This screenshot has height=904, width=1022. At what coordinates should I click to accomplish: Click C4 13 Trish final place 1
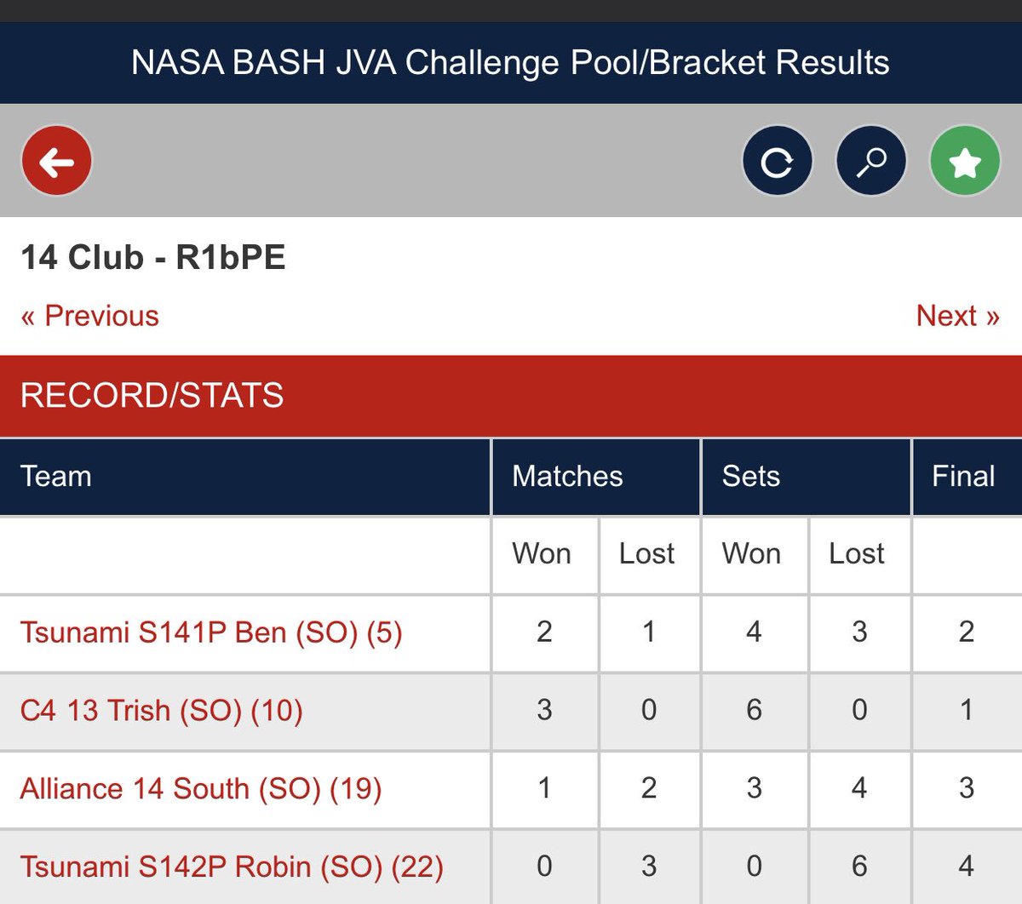point(967,711)
